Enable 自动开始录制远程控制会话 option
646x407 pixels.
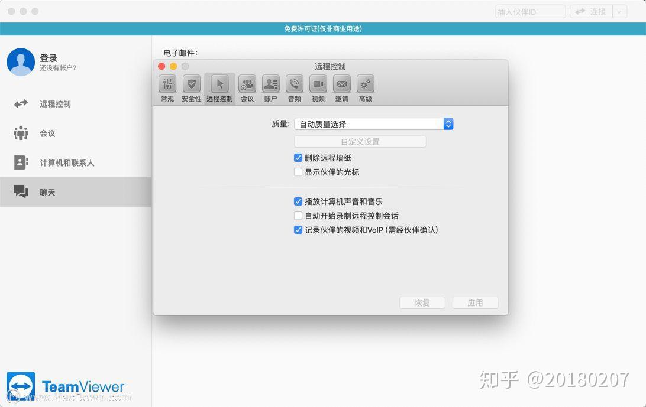(298, 216)
